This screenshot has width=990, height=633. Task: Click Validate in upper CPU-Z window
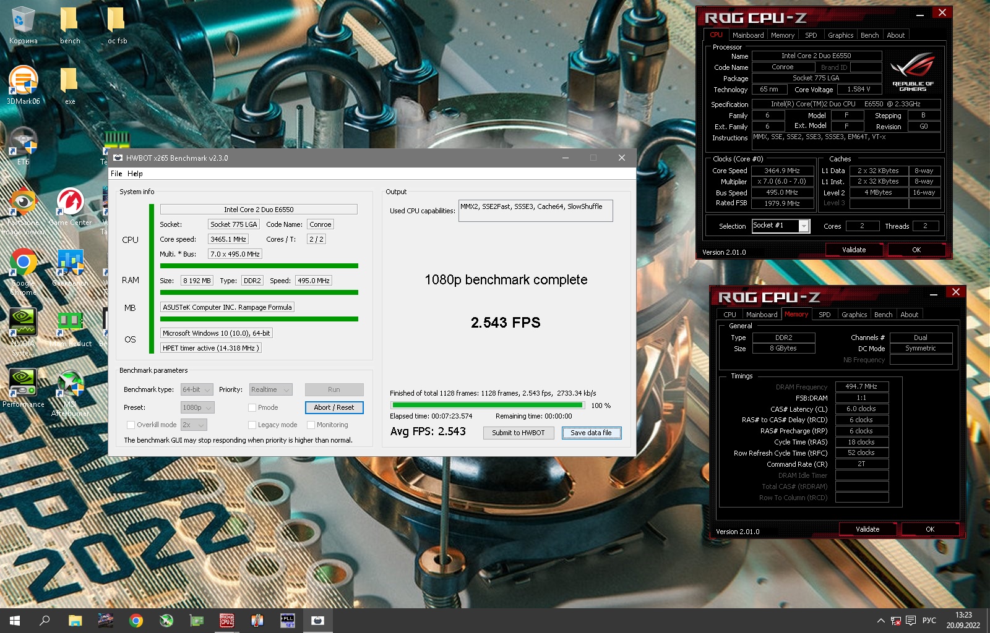[854, 250]
